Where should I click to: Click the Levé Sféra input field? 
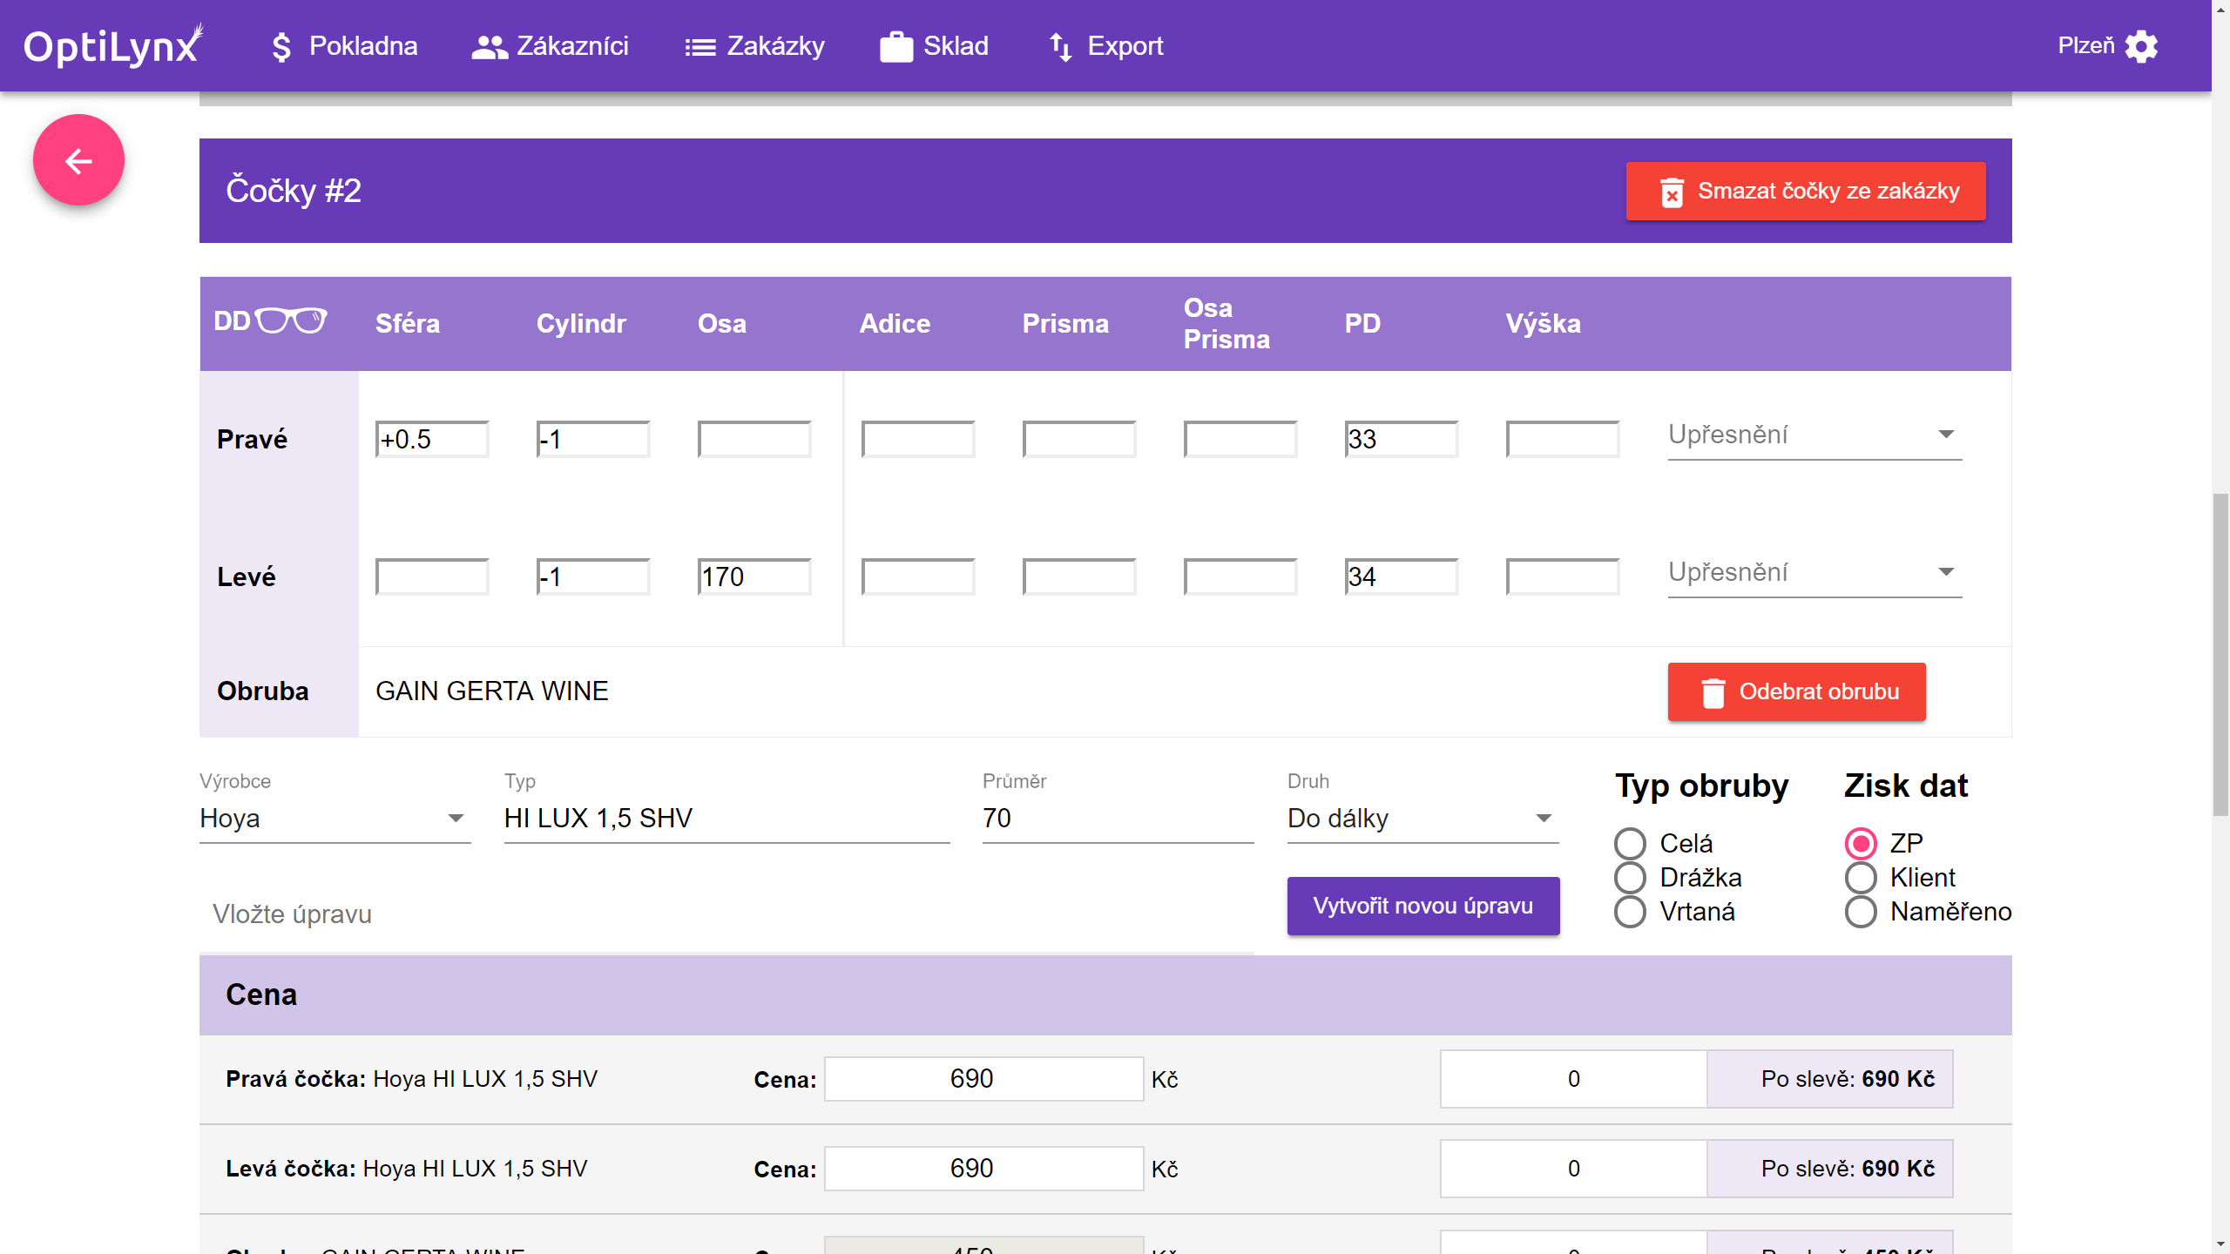click(432, 576)
